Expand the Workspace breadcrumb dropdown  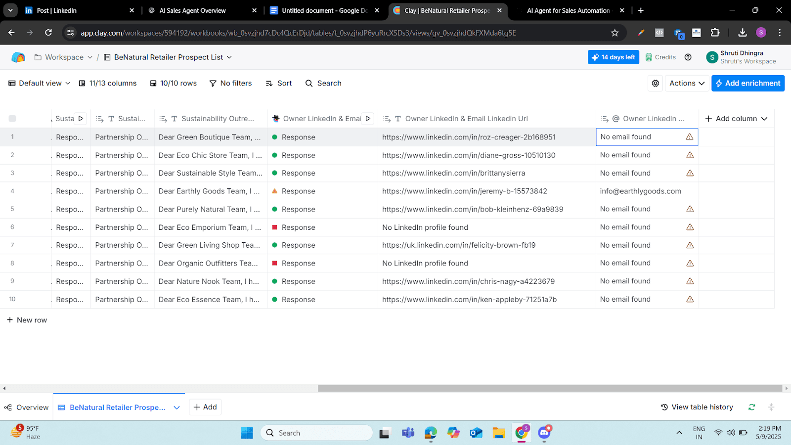pyautogui.click(x=90, y=57)
